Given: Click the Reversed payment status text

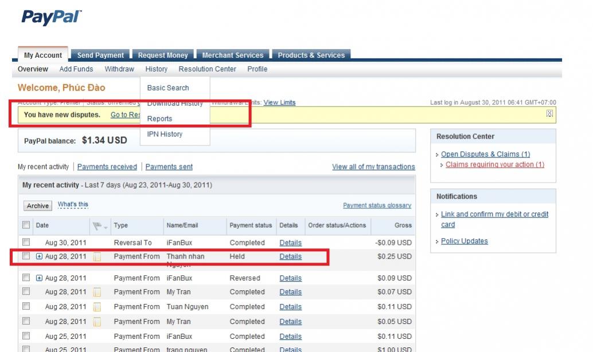Looking at the screenshot, I should point(245,278).
